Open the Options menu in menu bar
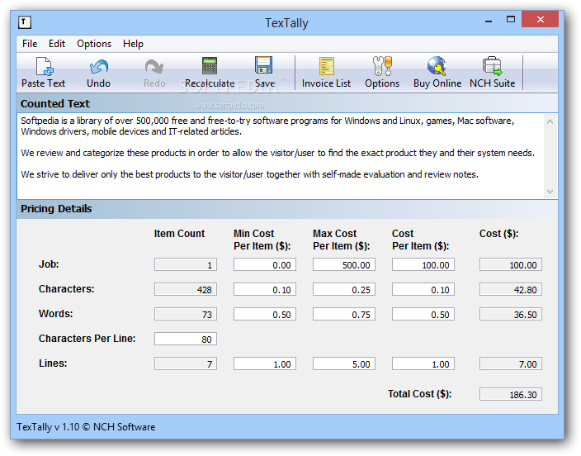The height and width of the screenshot is (456, 581). (x=94, y=44)
